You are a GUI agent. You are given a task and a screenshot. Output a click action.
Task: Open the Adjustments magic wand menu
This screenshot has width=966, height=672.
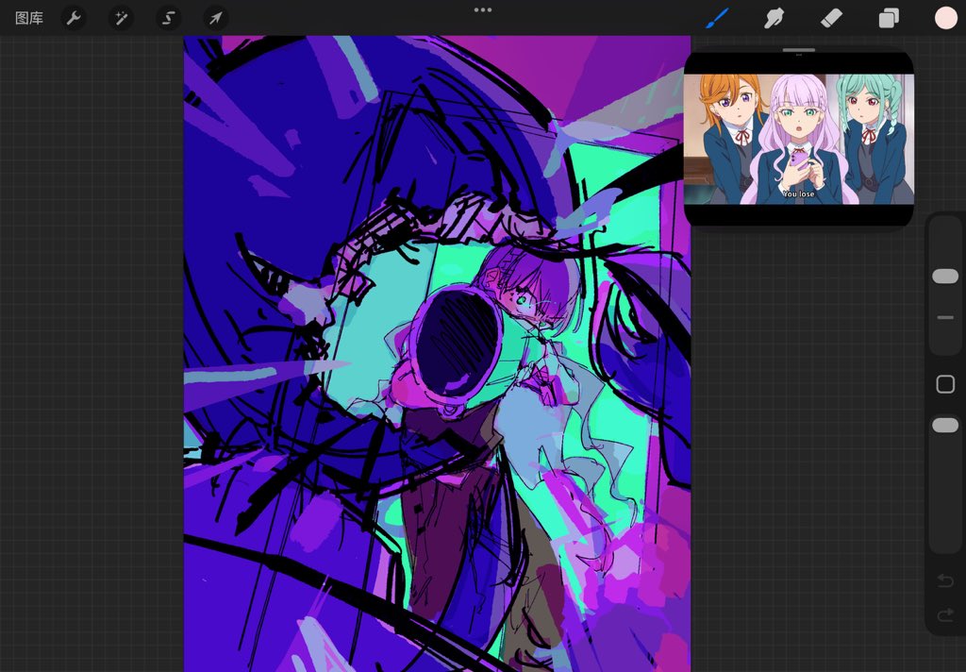pyautogui.click(x=121, y=19)
